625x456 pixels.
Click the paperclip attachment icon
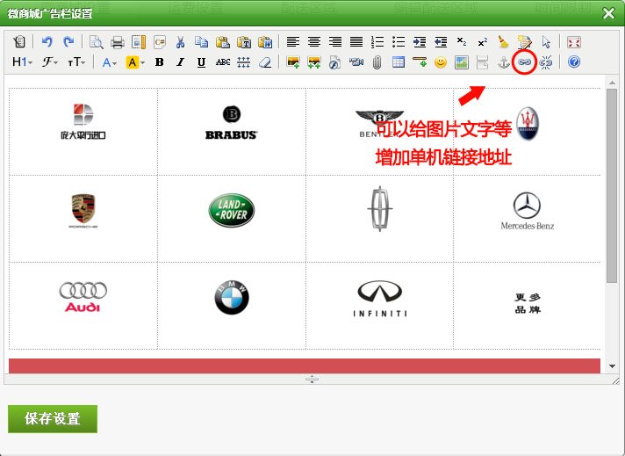(377, 62)
